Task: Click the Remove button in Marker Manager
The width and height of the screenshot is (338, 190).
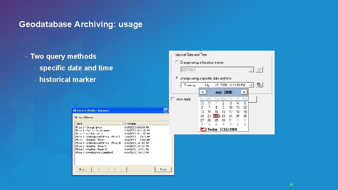Action: [118, 169]
